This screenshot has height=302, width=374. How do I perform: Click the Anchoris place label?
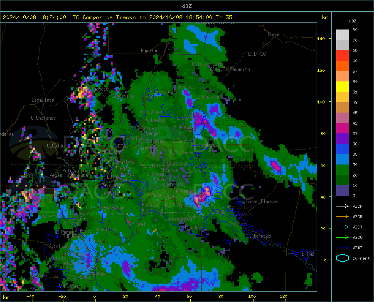tap(107, 230)
